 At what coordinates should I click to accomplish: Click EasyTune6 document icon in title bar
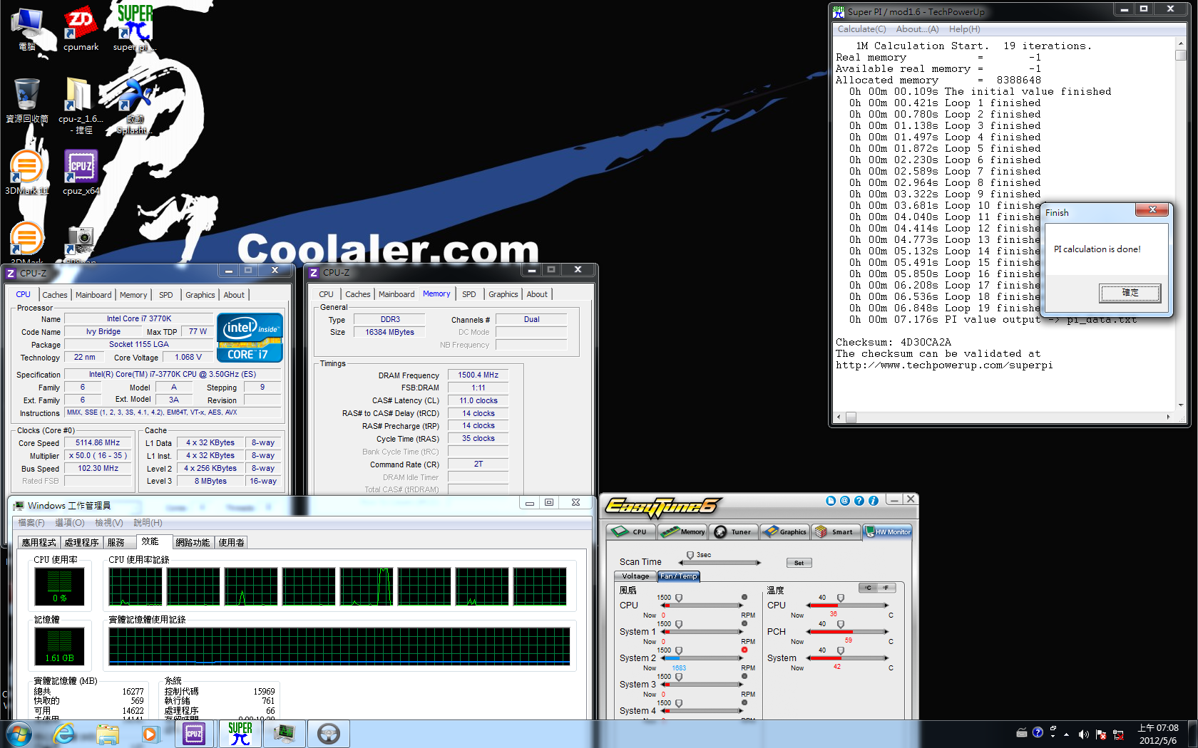pos(831,501)
